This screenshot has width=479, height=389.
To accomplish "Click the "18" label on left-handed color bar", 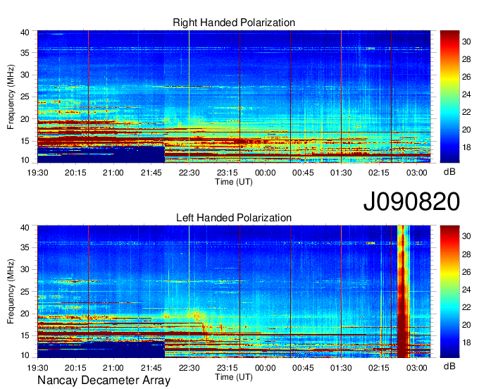I will pos(466,342).
